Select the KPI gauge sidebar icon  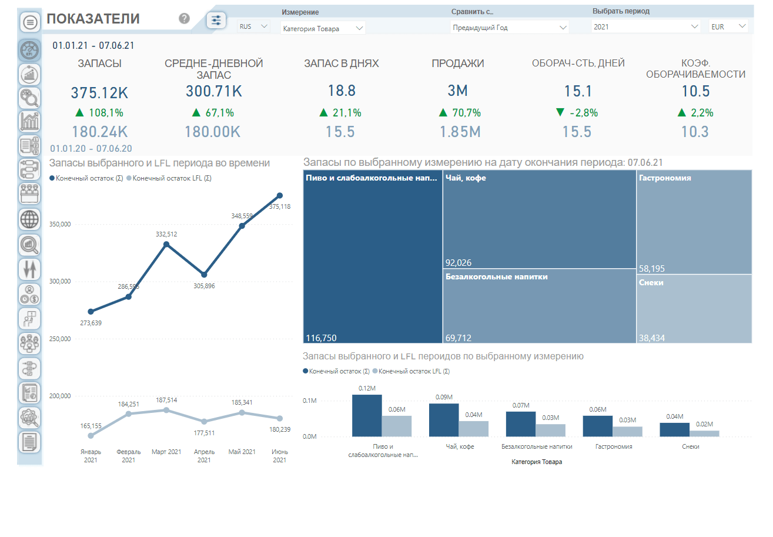[29, 51]
